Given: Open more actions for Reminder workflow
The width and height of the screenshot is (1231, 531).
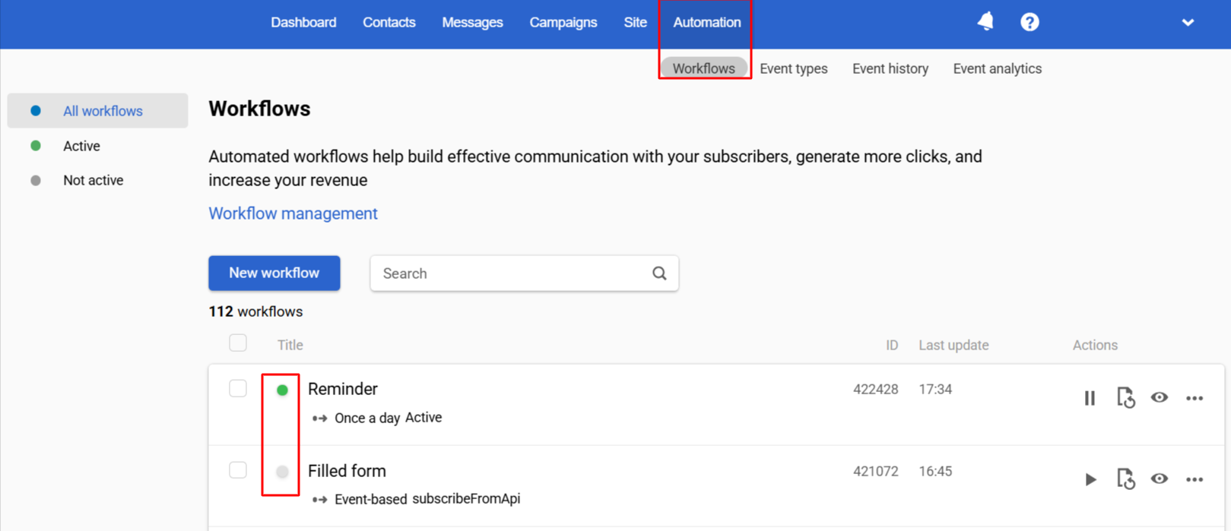Looking at the screenshot, I should point(1195,398).
